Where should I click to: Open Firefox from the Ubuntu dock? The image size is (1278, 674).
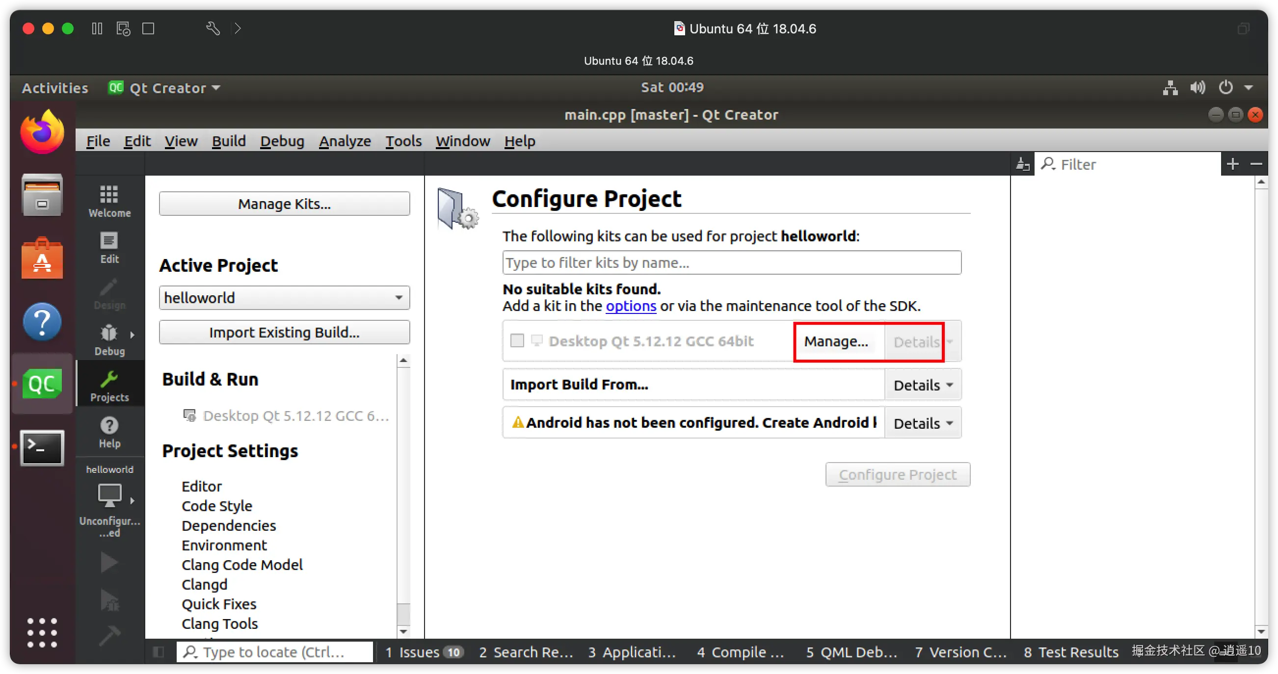[x=42, y=132]
